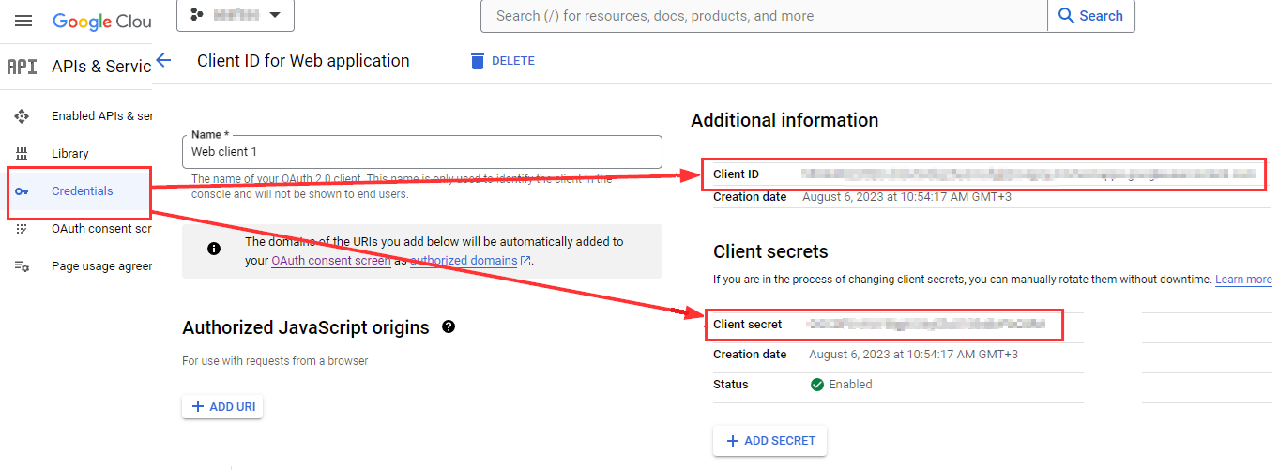
Task: Click the ADD SECRET button
Action: pos(769,441)
